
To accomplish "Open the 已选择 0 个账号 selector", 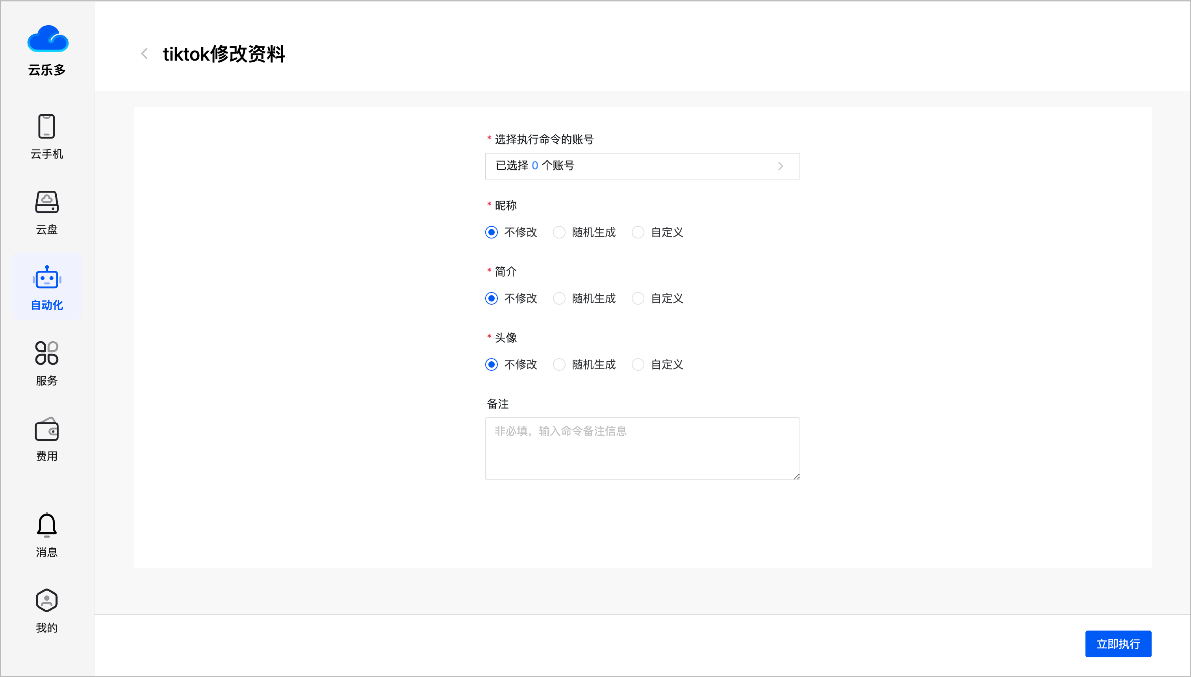I will (642, 166).
